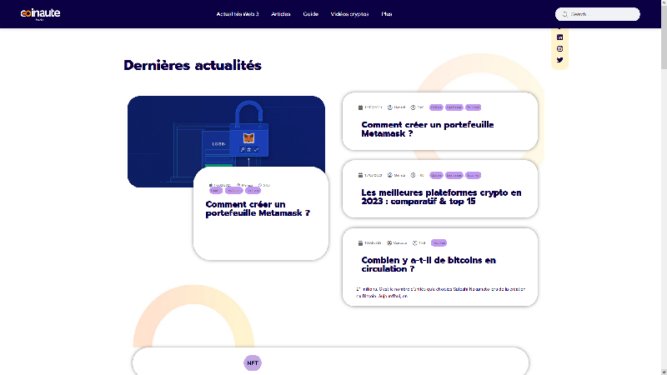Screen dimensions: 667x375
Task: Click the middle purple tag in the featured Metamask card
Action: 233,191
